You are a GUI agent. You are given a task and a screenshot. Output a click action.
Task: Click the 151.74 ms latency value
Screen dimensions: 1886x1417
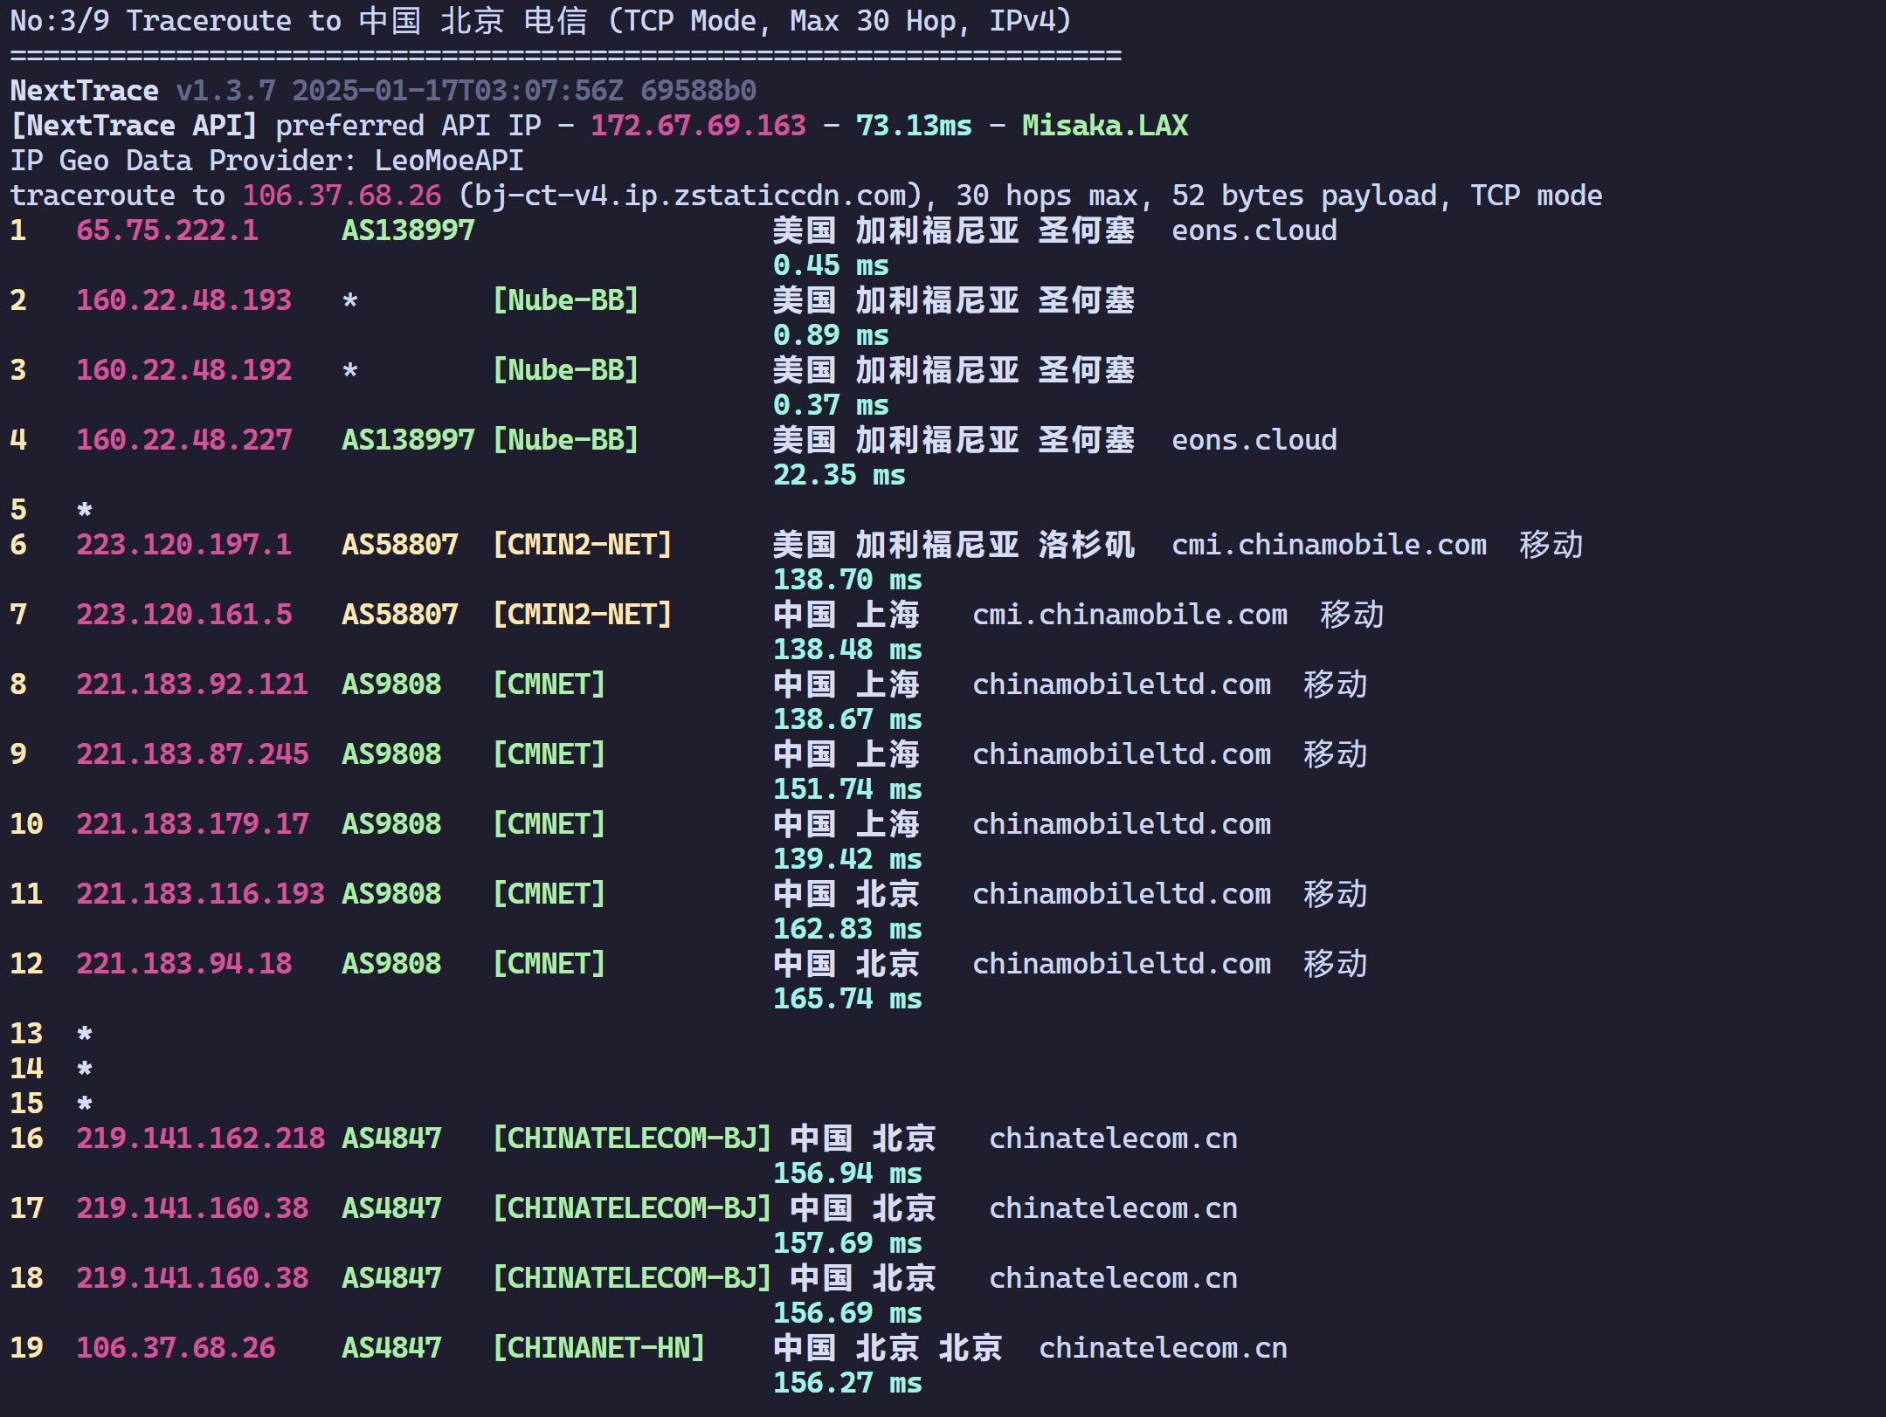[x=847, y=789]
